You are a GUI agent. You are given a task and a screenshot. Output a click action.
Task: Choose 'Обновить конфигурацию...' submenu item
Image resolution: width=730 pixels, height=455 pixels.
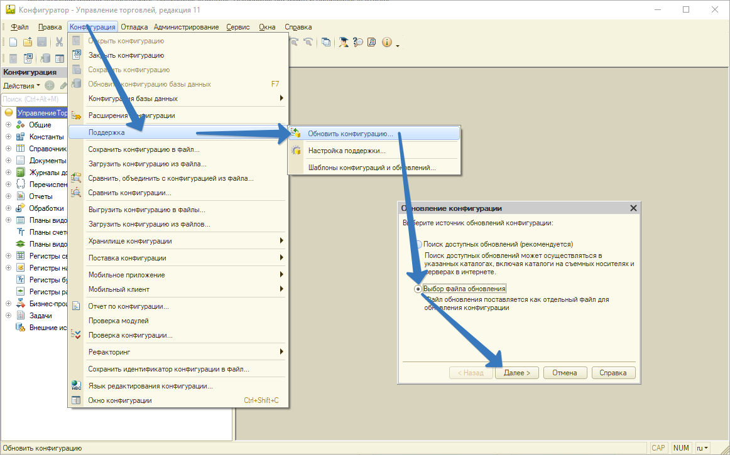350,134
